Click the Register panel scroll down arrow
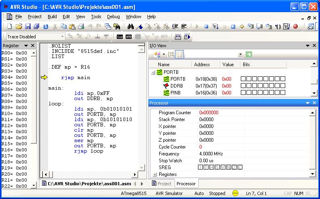Screen dimensions: 320x199 pyautogui.click(x=34, y=186)
